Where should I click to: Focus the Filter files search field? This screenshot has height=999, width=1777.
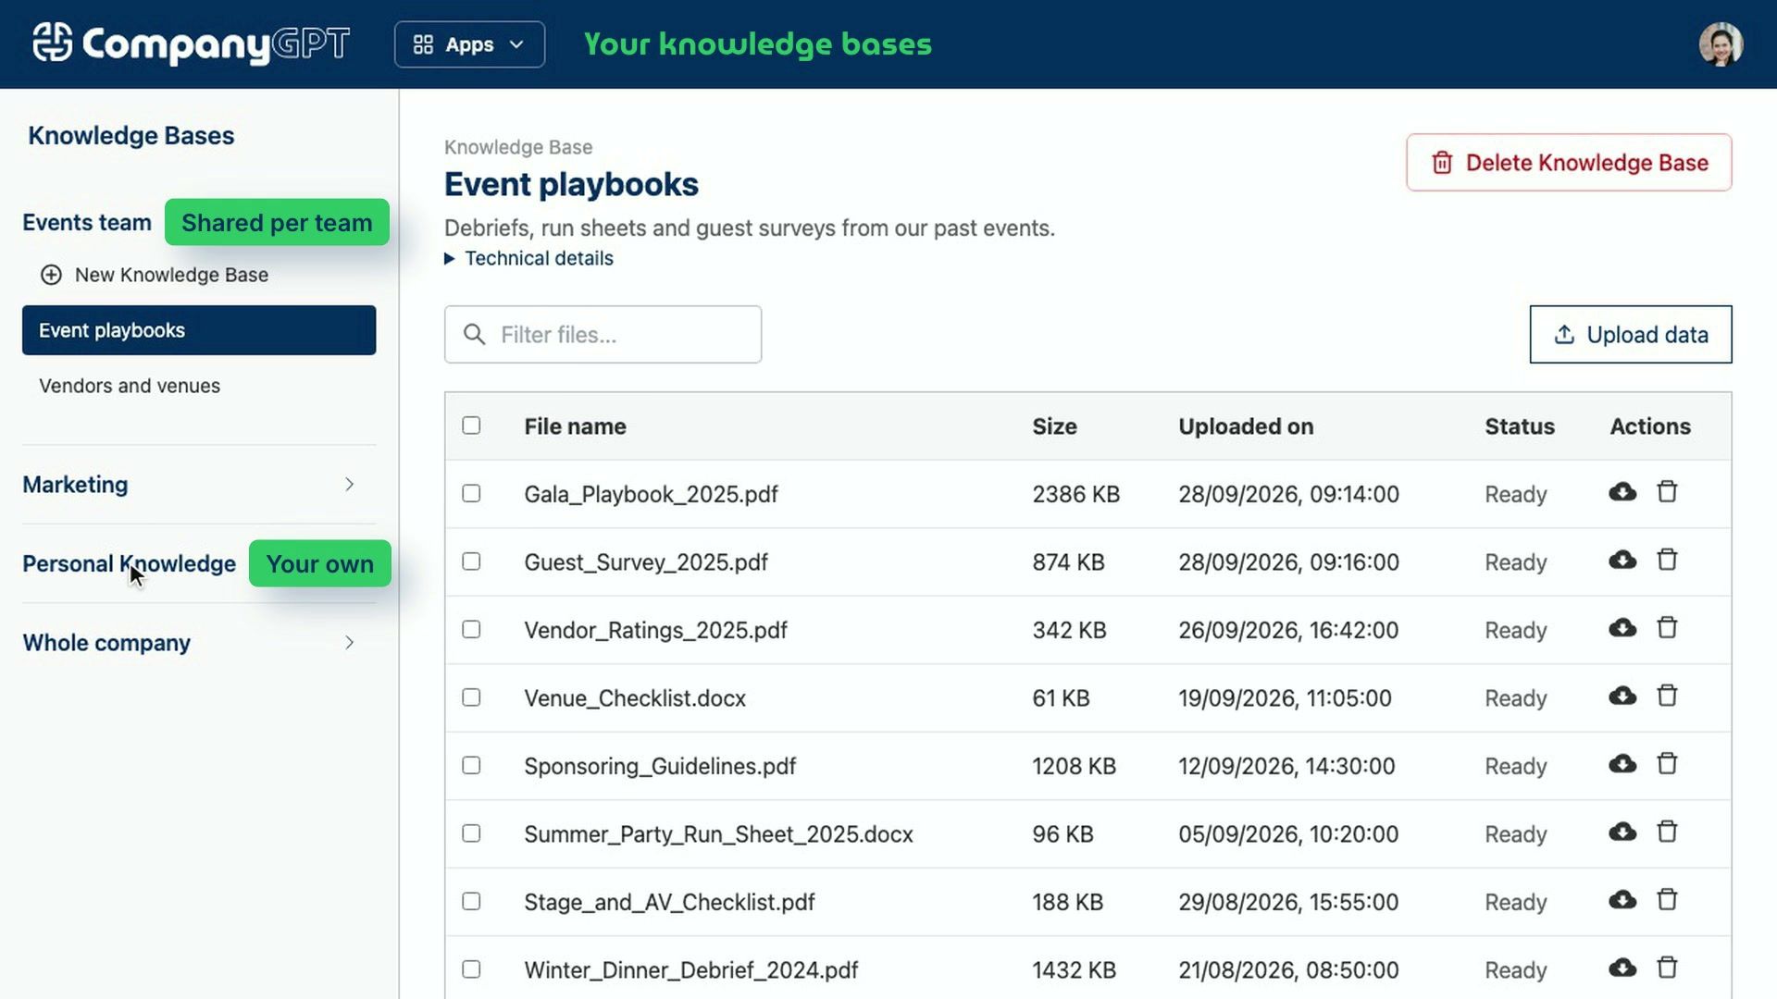pyautogui.click(x=603, y=334)
